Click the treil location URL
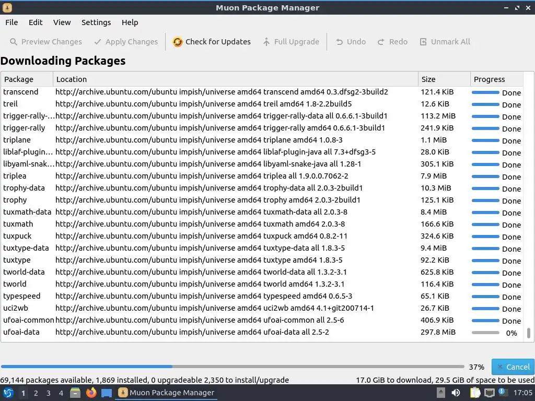The image size is (535, 401). [x=203, y=104]
